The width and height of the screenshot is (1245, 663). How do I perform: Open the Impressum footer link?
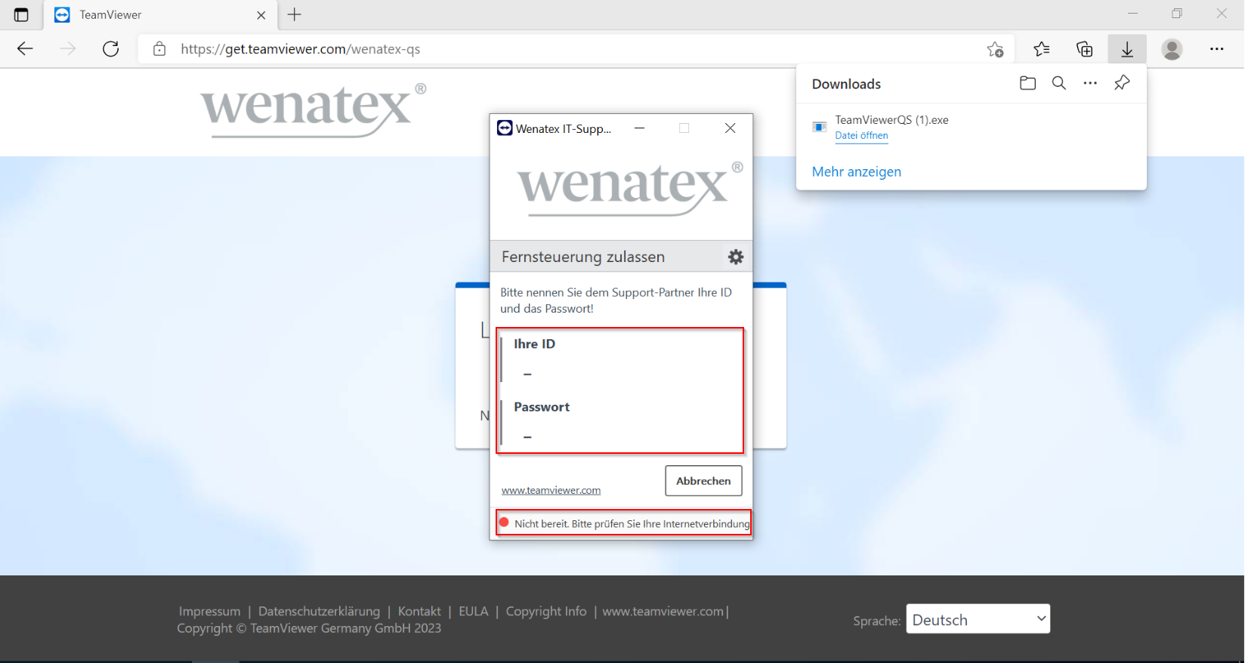[x=209, y=612]
